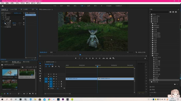This screenshot has height=101, width=181.
Task: Open the Edit menu
Action: pos(7,3)
